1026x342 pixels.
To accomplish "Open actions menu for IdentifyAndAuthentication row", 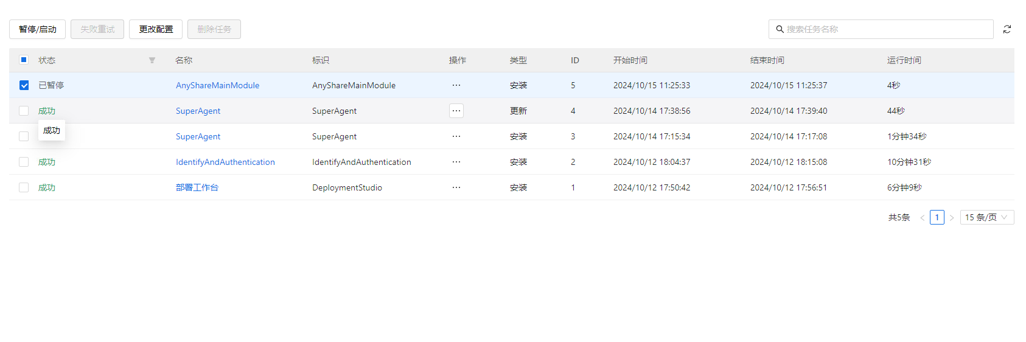I will [456, 162].
